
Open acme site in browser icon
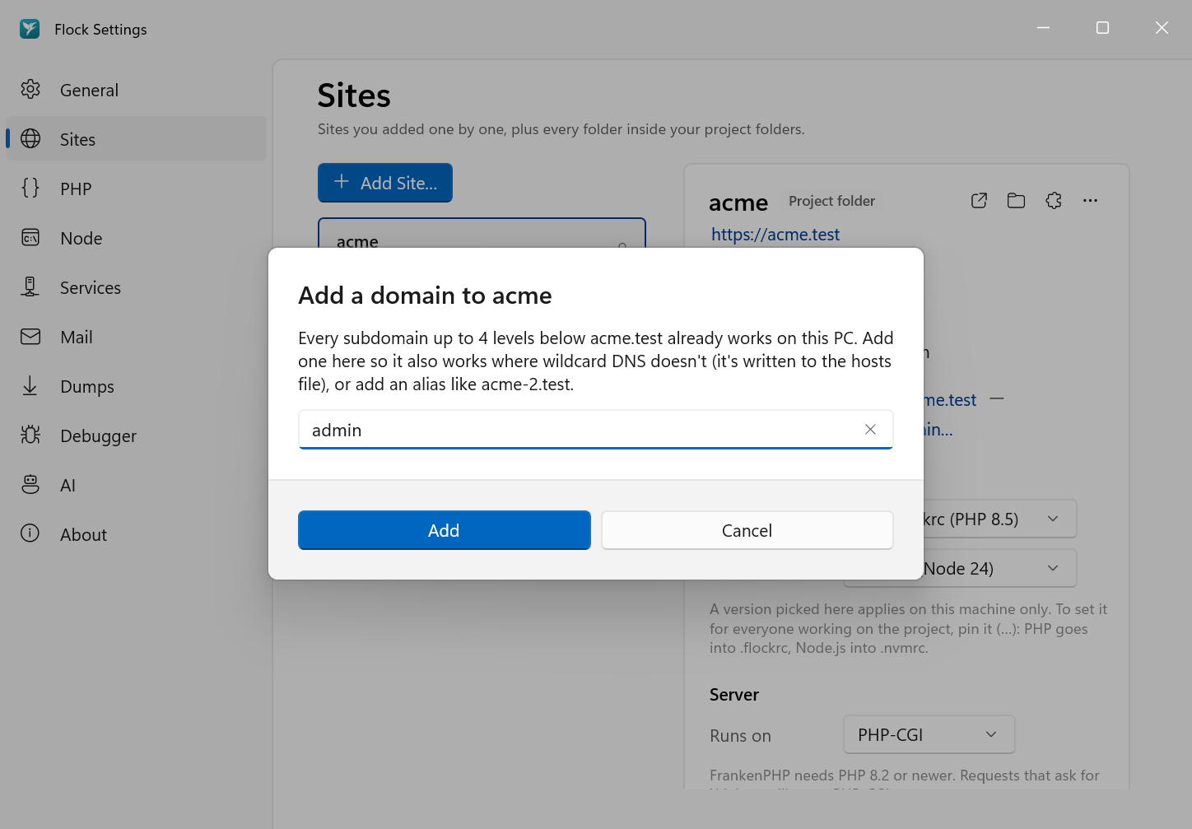979,201
